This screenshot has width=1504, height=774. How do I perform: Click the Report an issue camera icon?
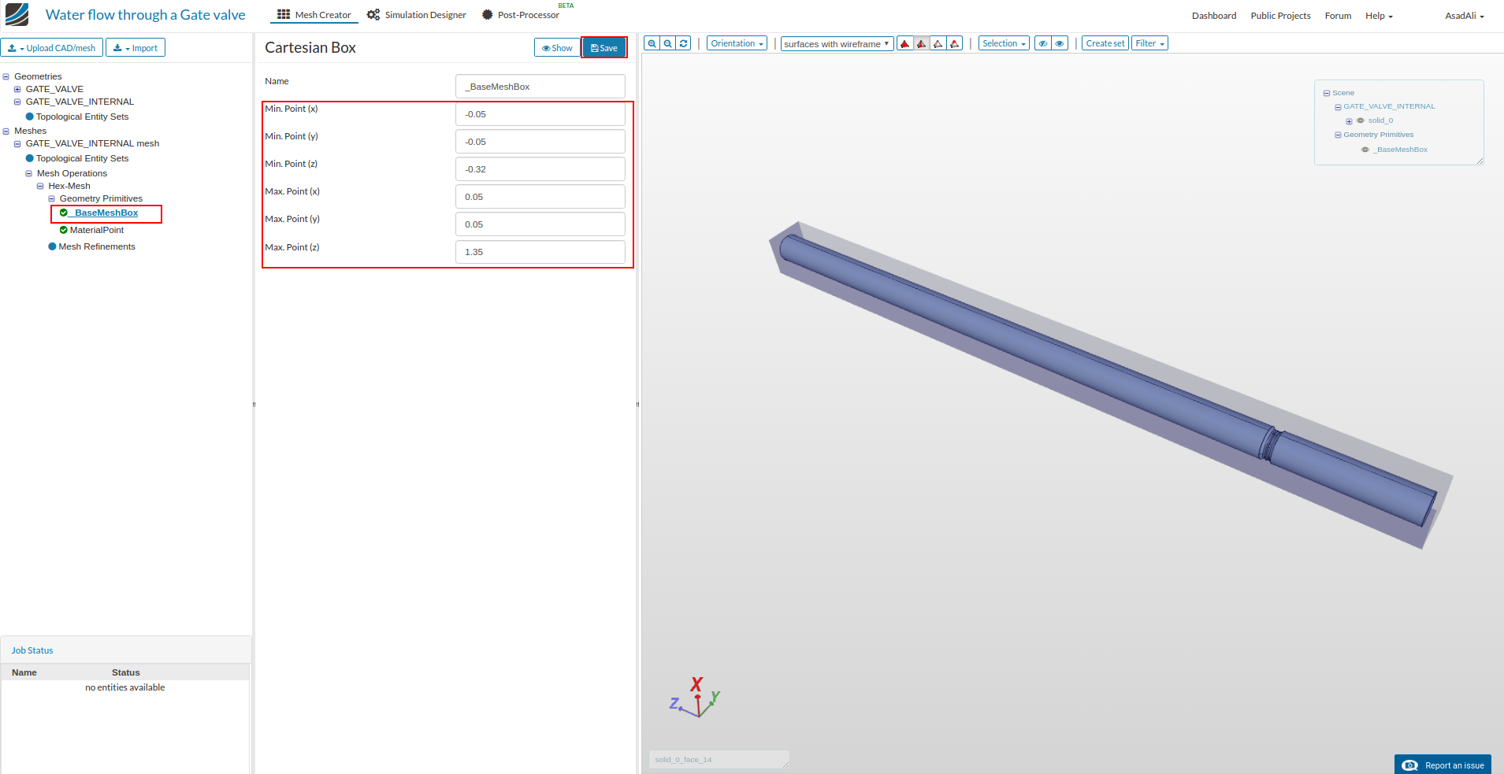point(1410,765)
